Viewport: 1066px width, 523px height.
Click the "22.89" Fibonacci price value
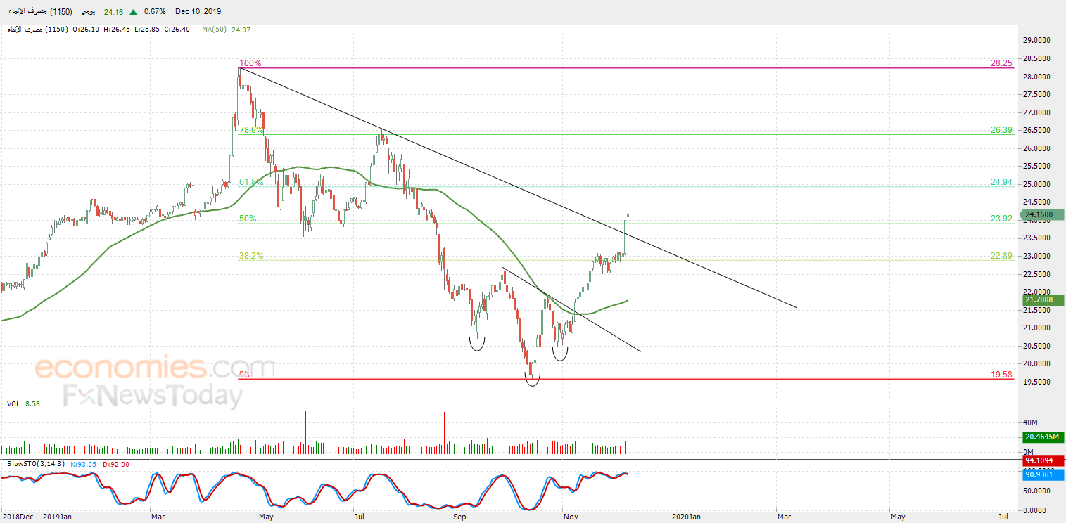1001,256
